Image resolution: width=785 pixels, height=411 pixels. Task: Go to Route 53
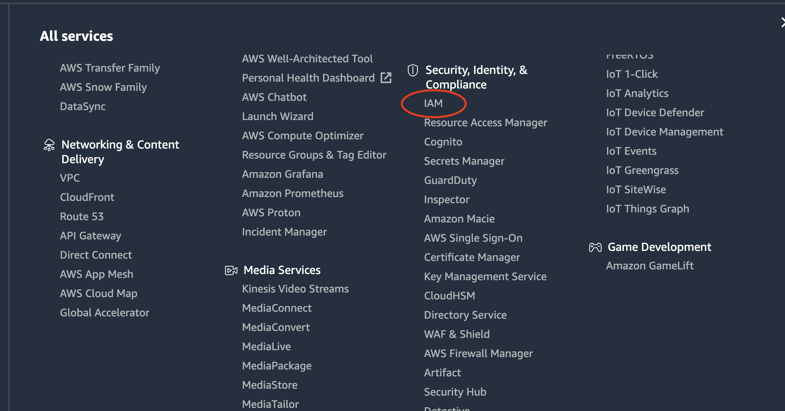pyautogui.click(x=82, y=217)
